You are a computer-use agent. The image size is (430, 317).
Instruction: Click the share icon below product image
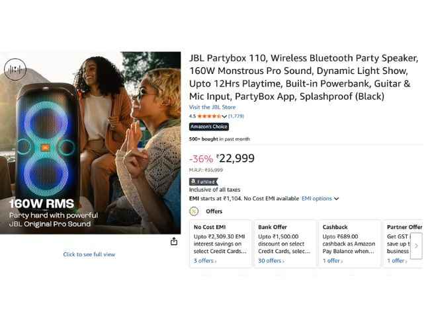174,242
